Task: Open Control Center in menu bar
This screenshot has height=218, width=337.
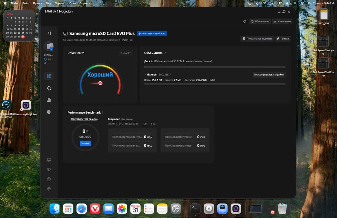Action: 302,3
